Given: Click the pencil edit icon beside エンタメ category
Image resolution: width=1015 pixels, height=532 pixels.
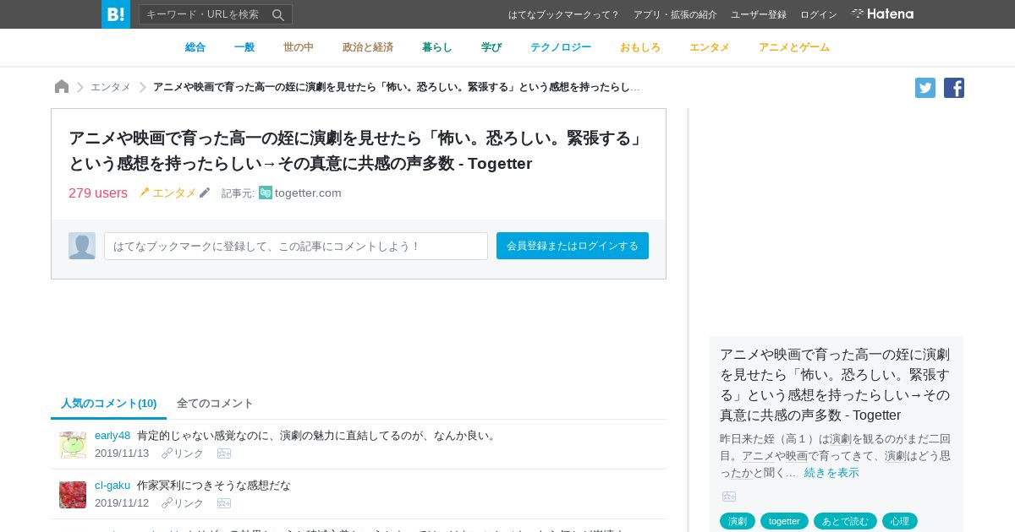Looking at the screenshot, I should point(205,193).
